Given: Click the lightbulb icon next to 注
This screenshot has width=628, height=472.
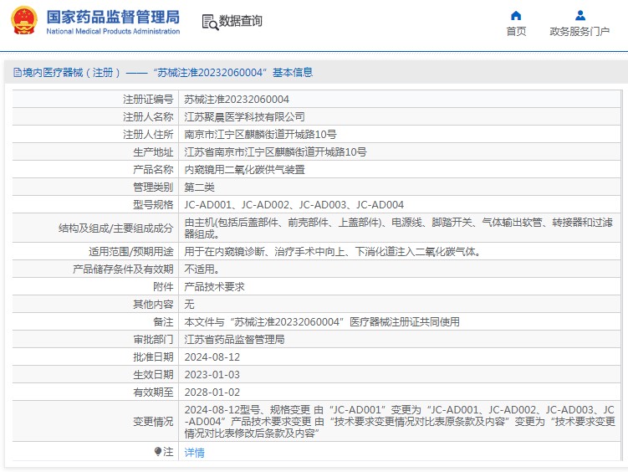Looking at the screenshot, I should pyautogui.click(x=157, y=452).
